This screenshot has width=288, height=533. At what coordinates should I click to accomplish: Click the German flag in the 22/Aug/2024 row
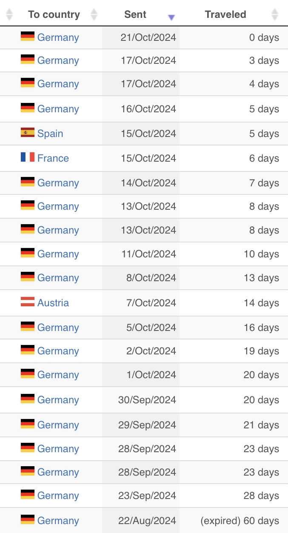coord(28,519)
